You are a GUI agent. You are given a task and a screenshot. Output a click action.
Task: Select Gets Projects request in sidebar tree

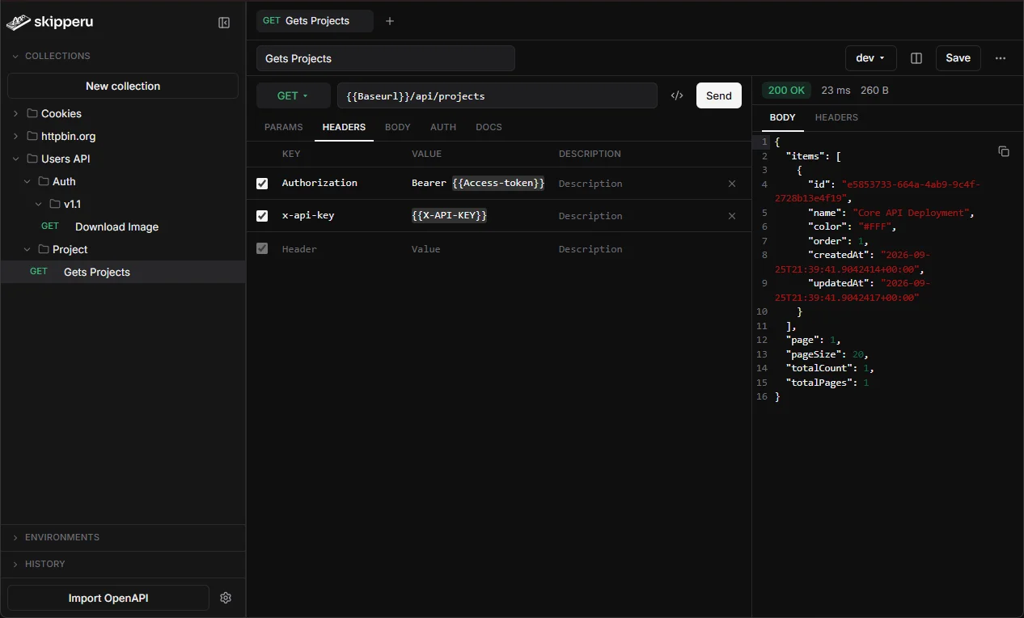tap(123, 272)
